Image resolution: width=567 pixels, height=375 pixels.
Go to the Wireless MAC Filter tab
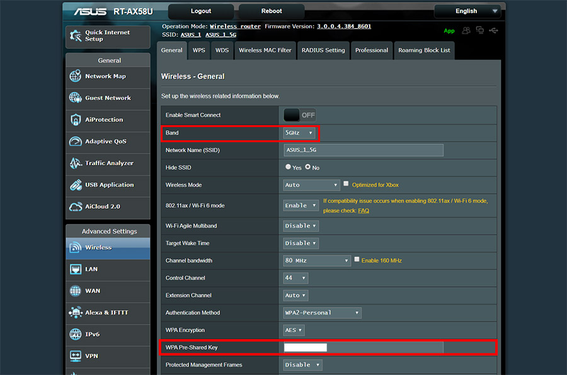pos(265,50)
